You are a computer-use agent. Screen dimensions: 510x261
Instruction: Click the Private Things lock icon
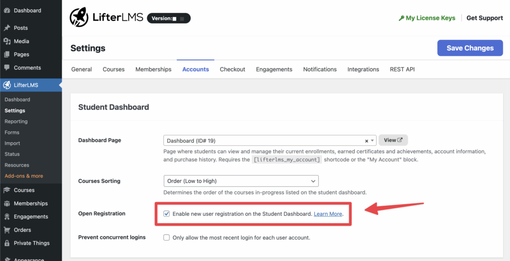point(7,243)
